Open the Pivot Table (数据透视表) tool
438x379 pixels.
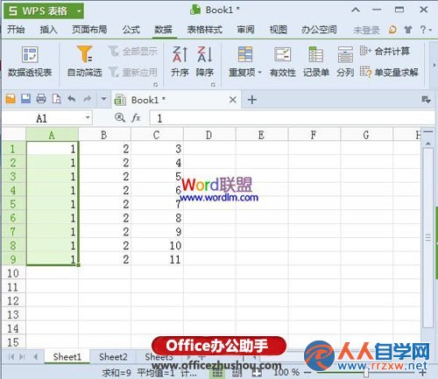click(x=30, y=61)
